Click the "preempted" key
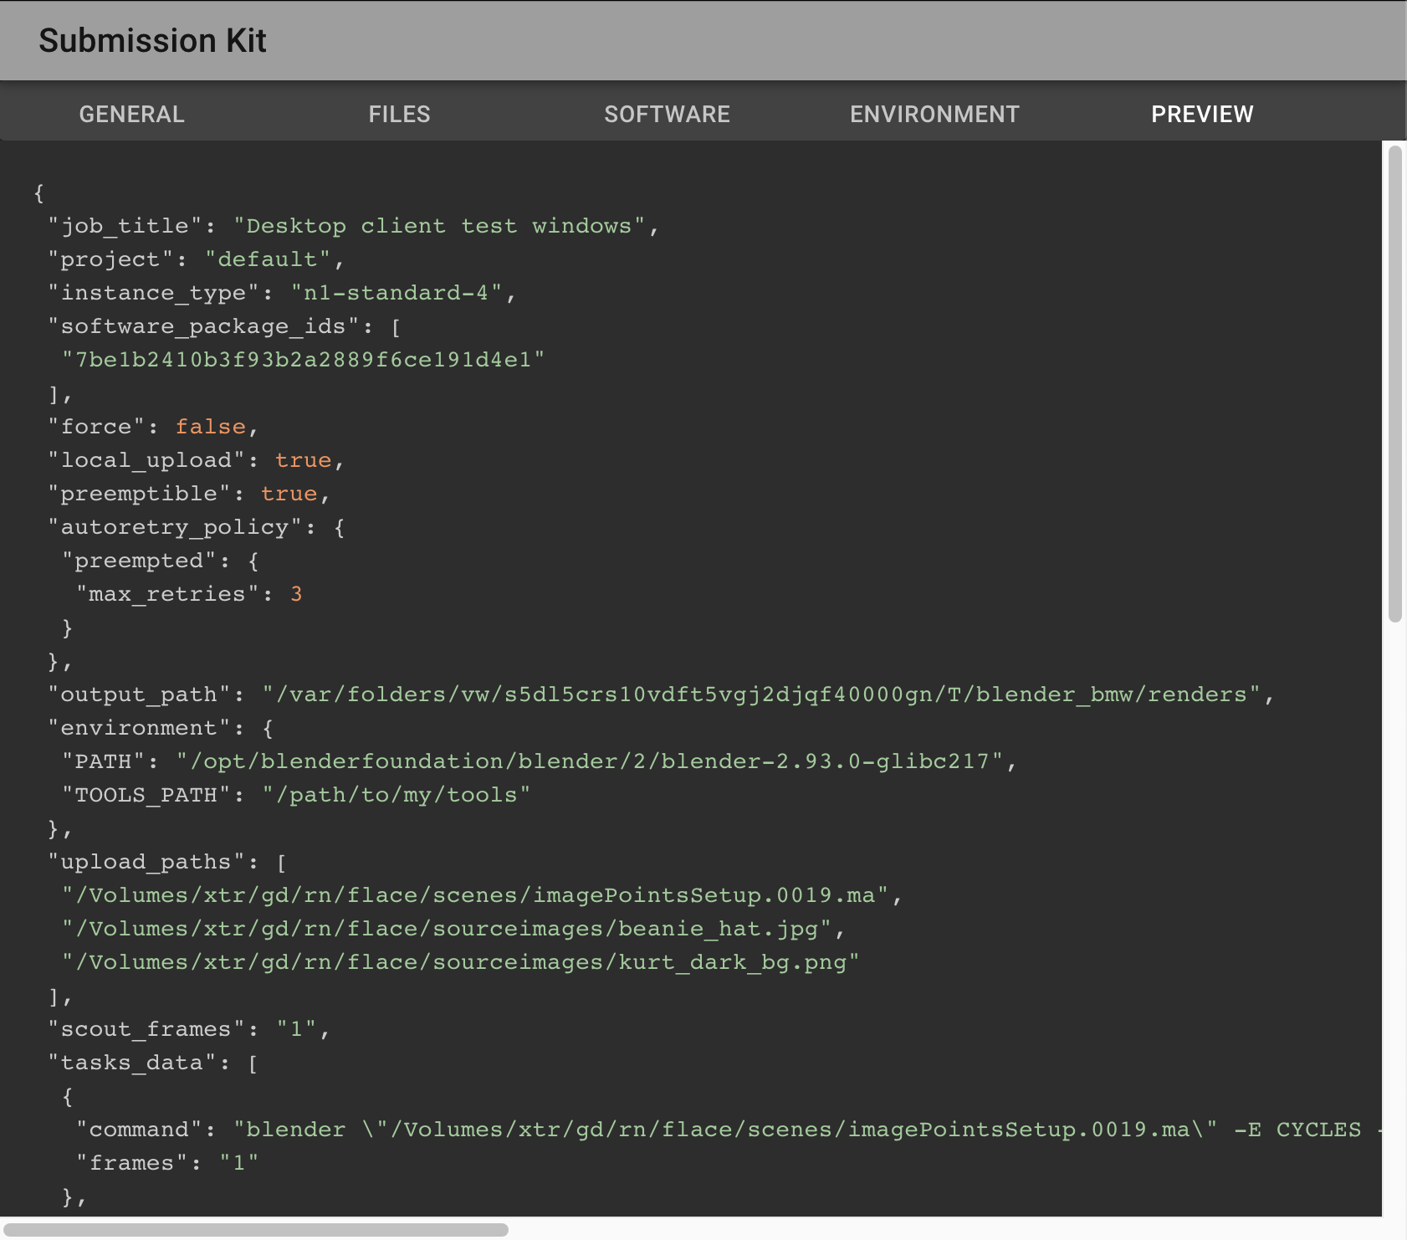The image size is (1407, 1240). (139, 561)
